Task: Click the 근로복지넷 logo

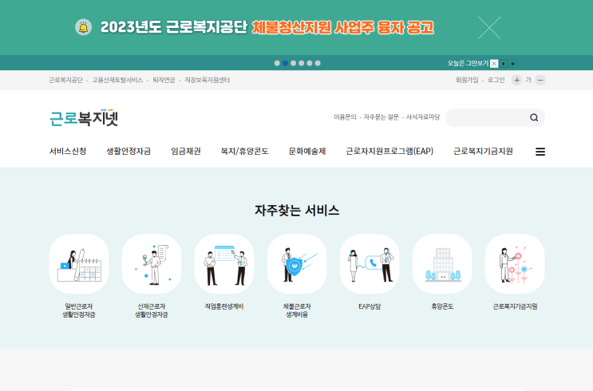Action: pyautogui.click(x=84, y=117)
